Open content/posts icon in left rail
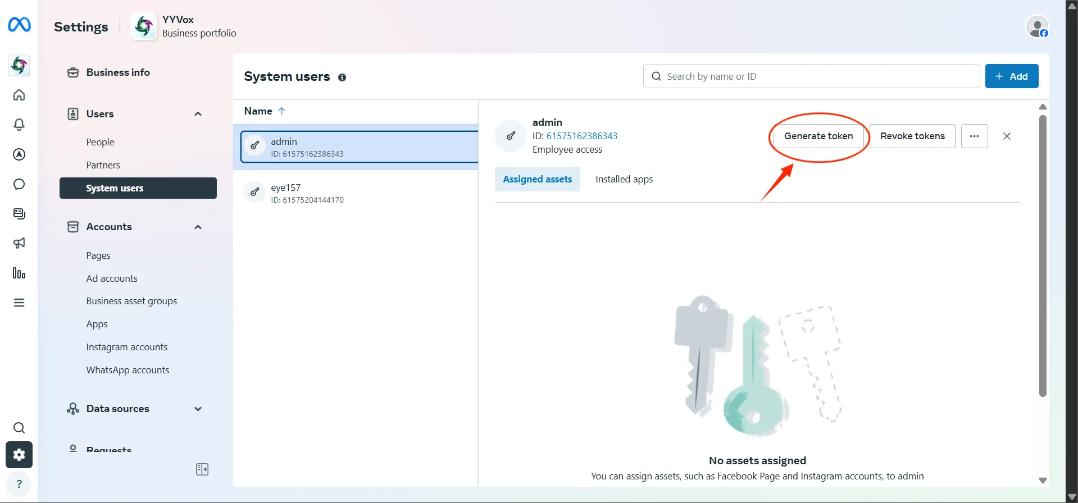1078x503 pixels. [19, 214]
